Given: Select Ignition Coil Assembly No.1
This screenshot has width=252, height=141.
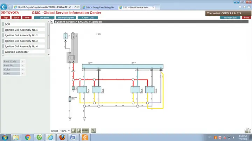Looking at the screenshot, I should (23, 30).
